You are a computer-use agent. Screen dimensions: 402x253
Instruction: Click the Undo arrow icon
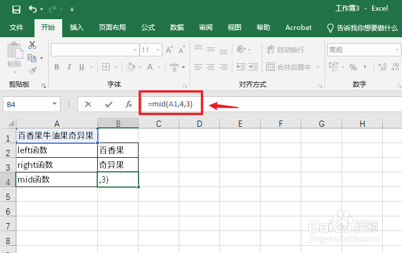(x=33, y=10)
